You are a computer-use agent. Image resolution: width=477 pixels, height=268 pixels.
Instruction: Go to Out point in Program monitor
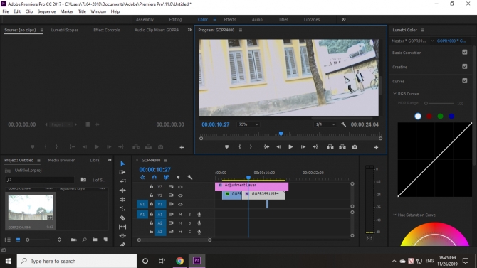tap(315, 147)
